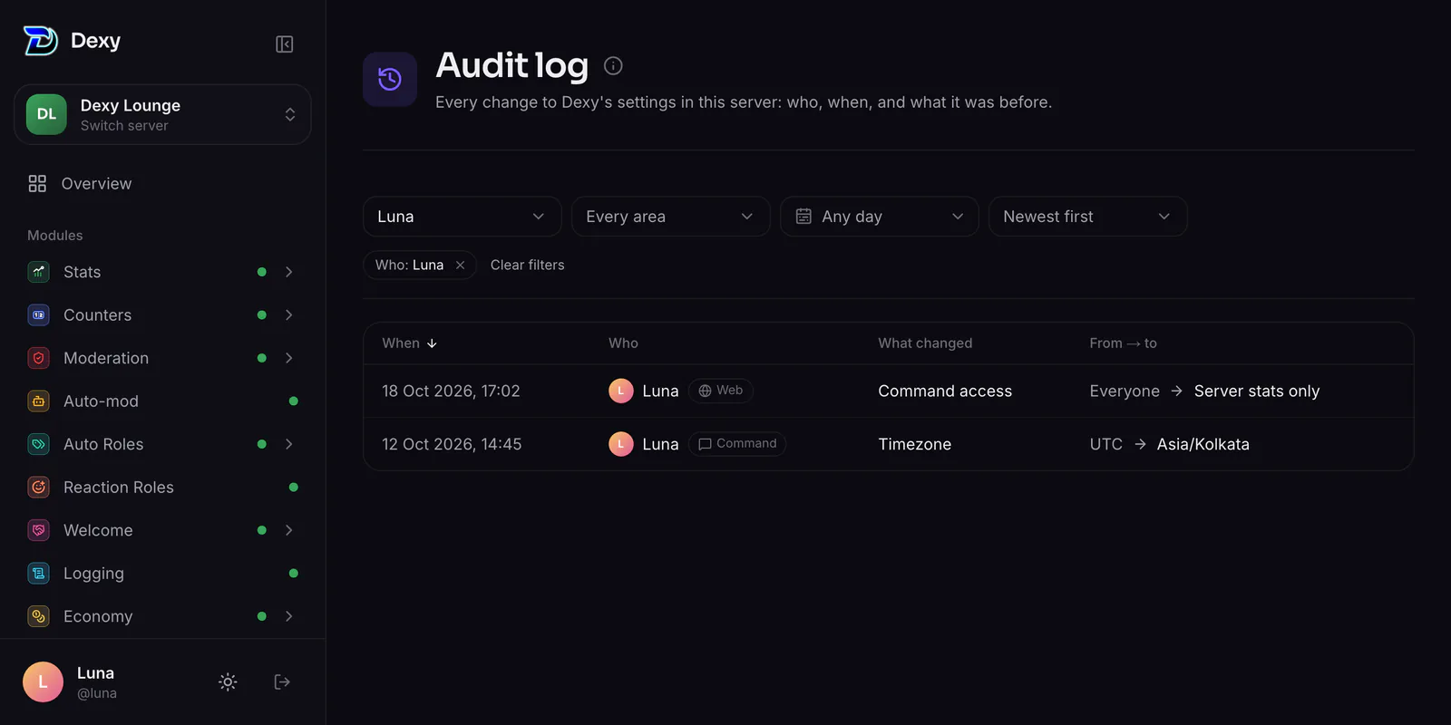Click the UTC previous value
The image size is (1451, 725).
1105,444
